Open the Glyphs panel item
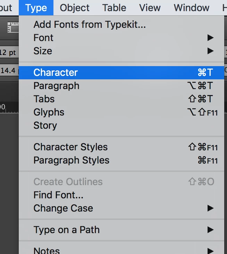This screenshot has height=254, width=227. point(121,112)
